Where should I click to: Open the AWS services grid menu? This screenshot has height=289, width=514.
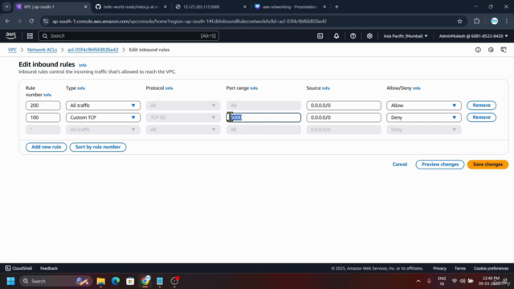pyautogui.click(x=30, y=35)
